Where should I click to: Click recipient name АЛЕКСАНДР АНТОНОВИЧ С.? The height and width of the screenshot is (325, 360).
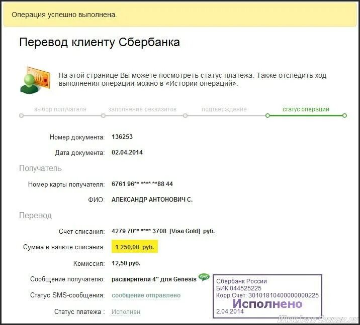[152, 200]
